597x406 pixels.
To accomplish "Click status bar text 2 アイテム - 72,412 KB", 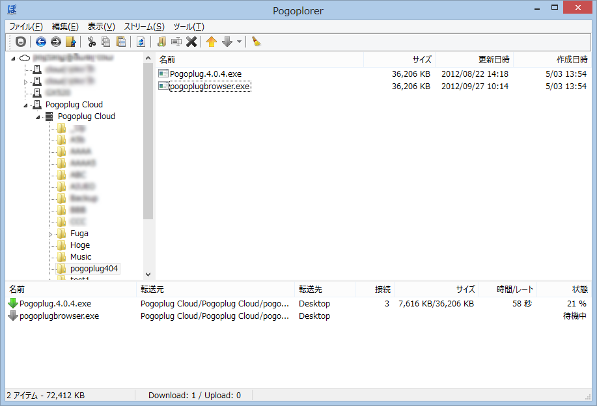I will tap(46, 396).
